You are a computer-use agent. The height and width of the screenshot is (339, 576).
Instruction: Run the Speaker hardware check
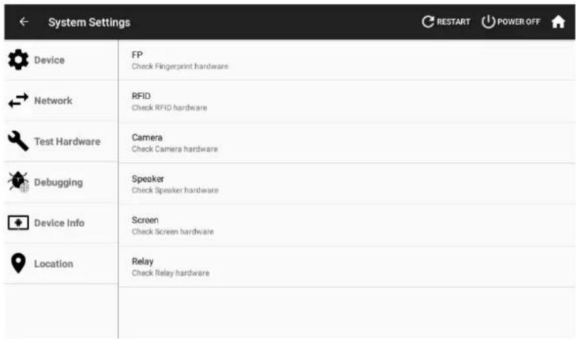point(347,184)
